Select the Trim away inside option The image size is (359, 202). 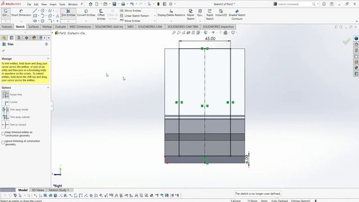tap(6, 110)
